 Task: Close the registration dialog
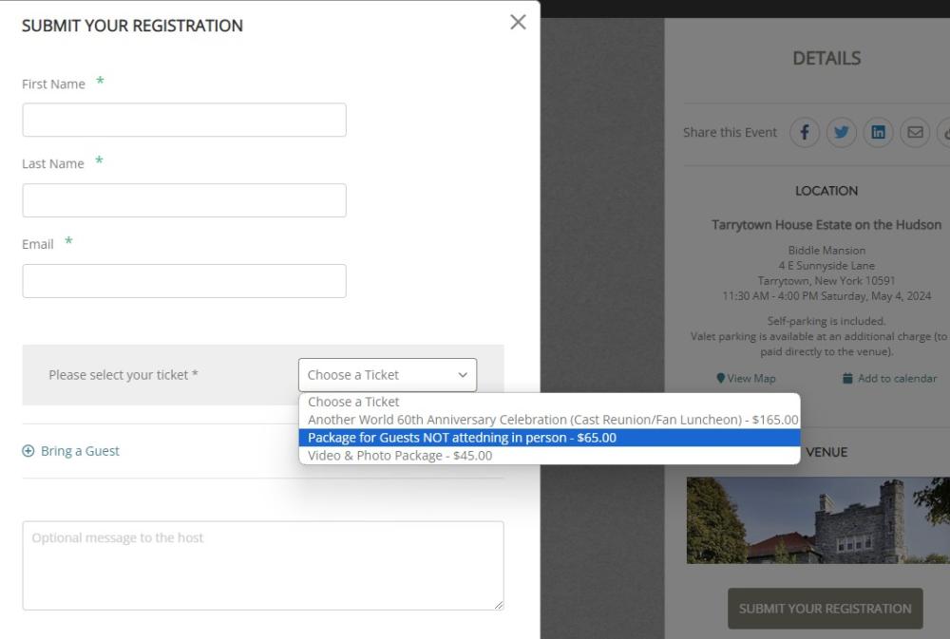point(518,22)
